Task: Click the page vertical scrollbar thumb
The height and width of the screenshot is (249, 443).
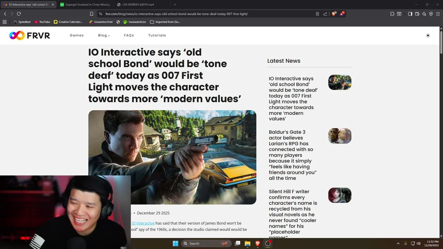Action: click(x=441, y=43)
